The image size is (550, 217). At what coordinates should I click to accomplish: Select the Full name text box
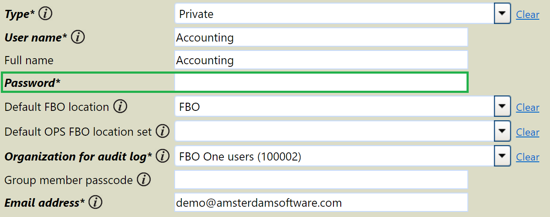(x=321, y=60)
